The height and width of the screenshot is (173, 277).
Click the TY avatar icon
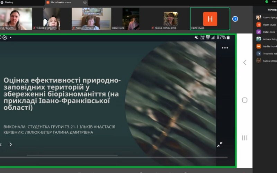tap(259, 54)
